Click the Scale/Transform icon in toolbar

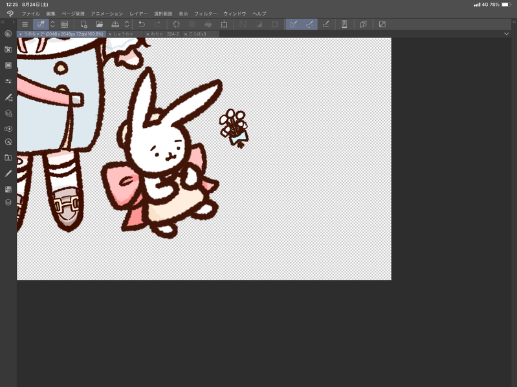pos(224,25)
